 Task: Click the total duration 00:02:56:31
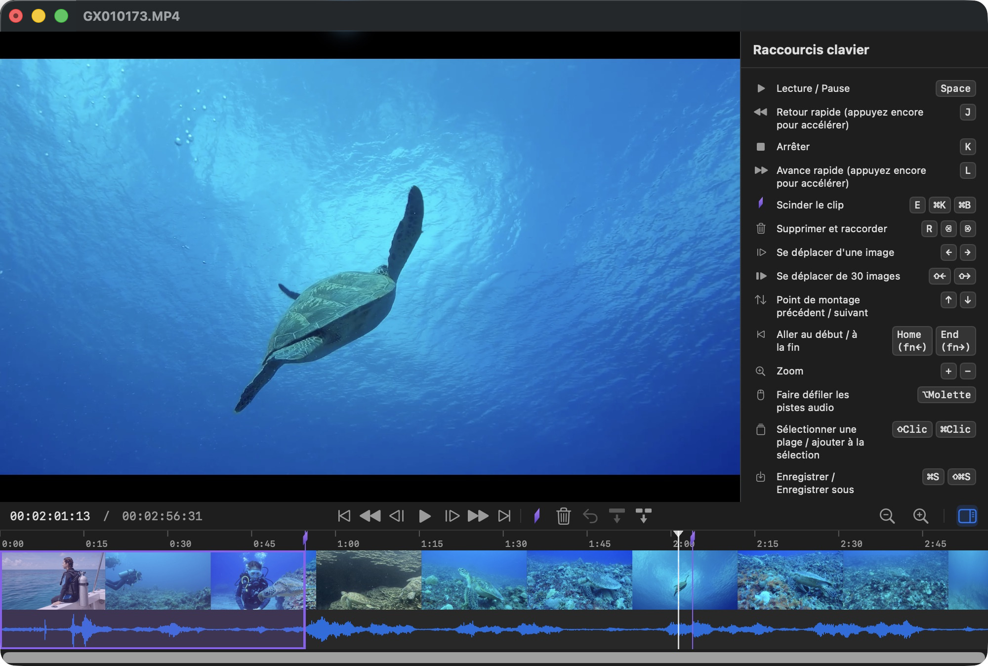pos(162,516)
